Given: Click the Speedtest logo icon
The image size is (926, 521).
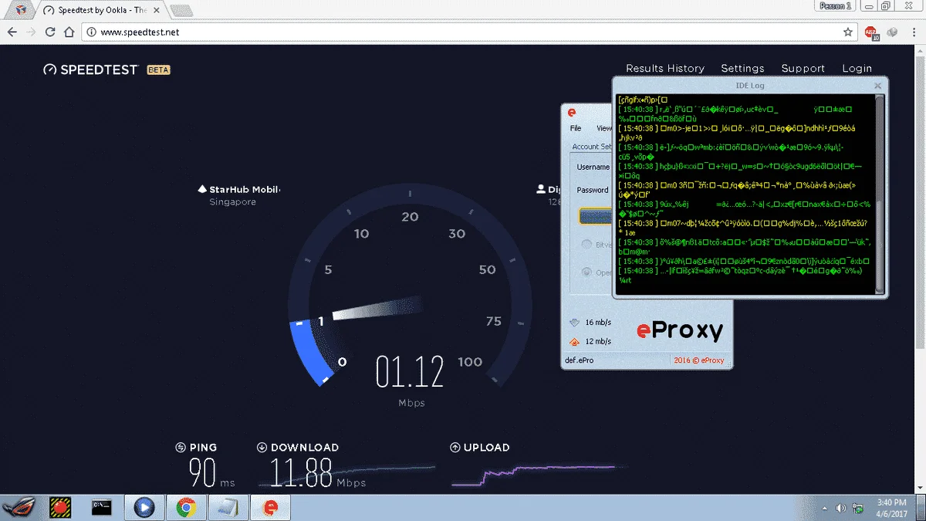Looking at the screenshot, I should [50, 69].
